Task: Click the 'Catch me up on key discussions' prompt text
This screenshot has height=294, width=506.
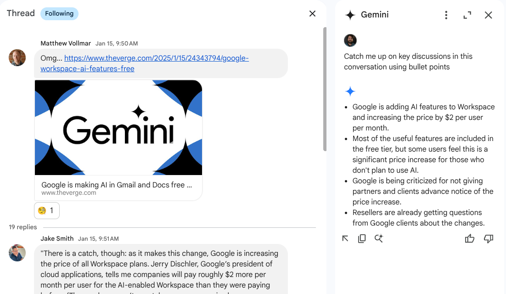Action: point(408,62)
